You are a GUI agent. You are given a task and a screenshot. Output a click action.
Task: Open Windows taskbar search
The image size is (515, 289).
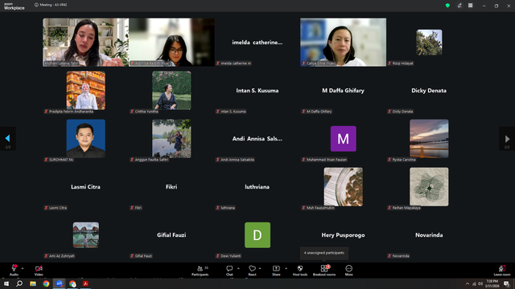[19, 283]
